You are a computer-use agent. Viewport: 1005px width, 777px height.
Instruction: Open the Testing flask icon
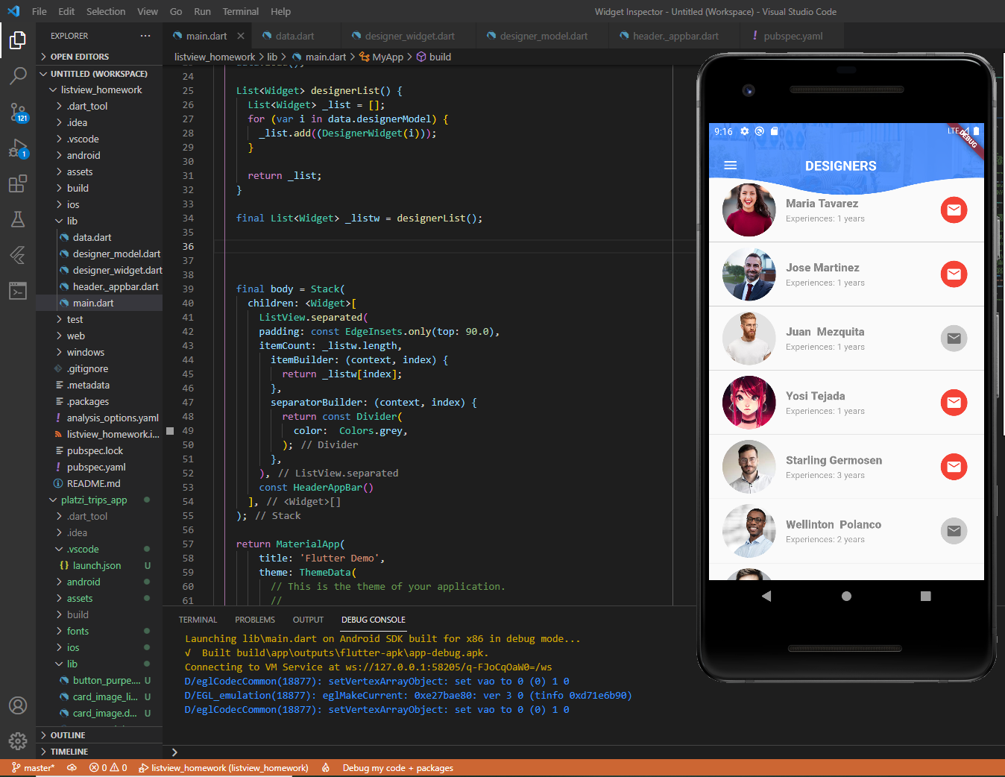click(x=18, y=219)
